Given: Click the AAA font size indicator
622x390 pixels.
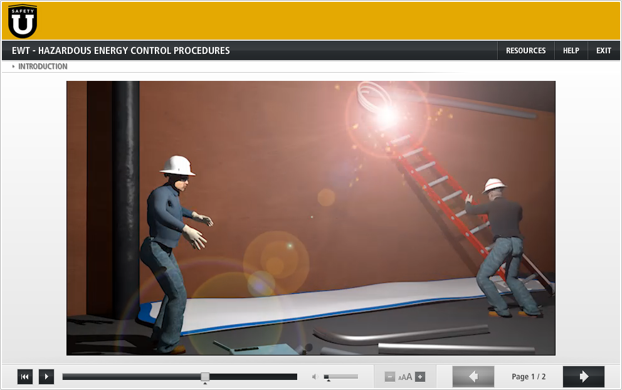Looking at the screenshot, I should 405,377.
